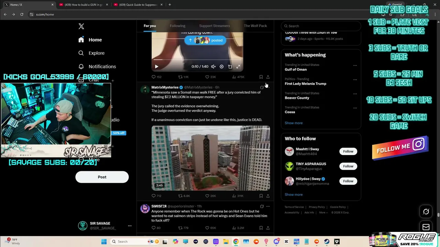The image size is (440, 247).
Task: Follow Hillydoe | Sway
Action: pyautogui.click(x=348, y=181)
